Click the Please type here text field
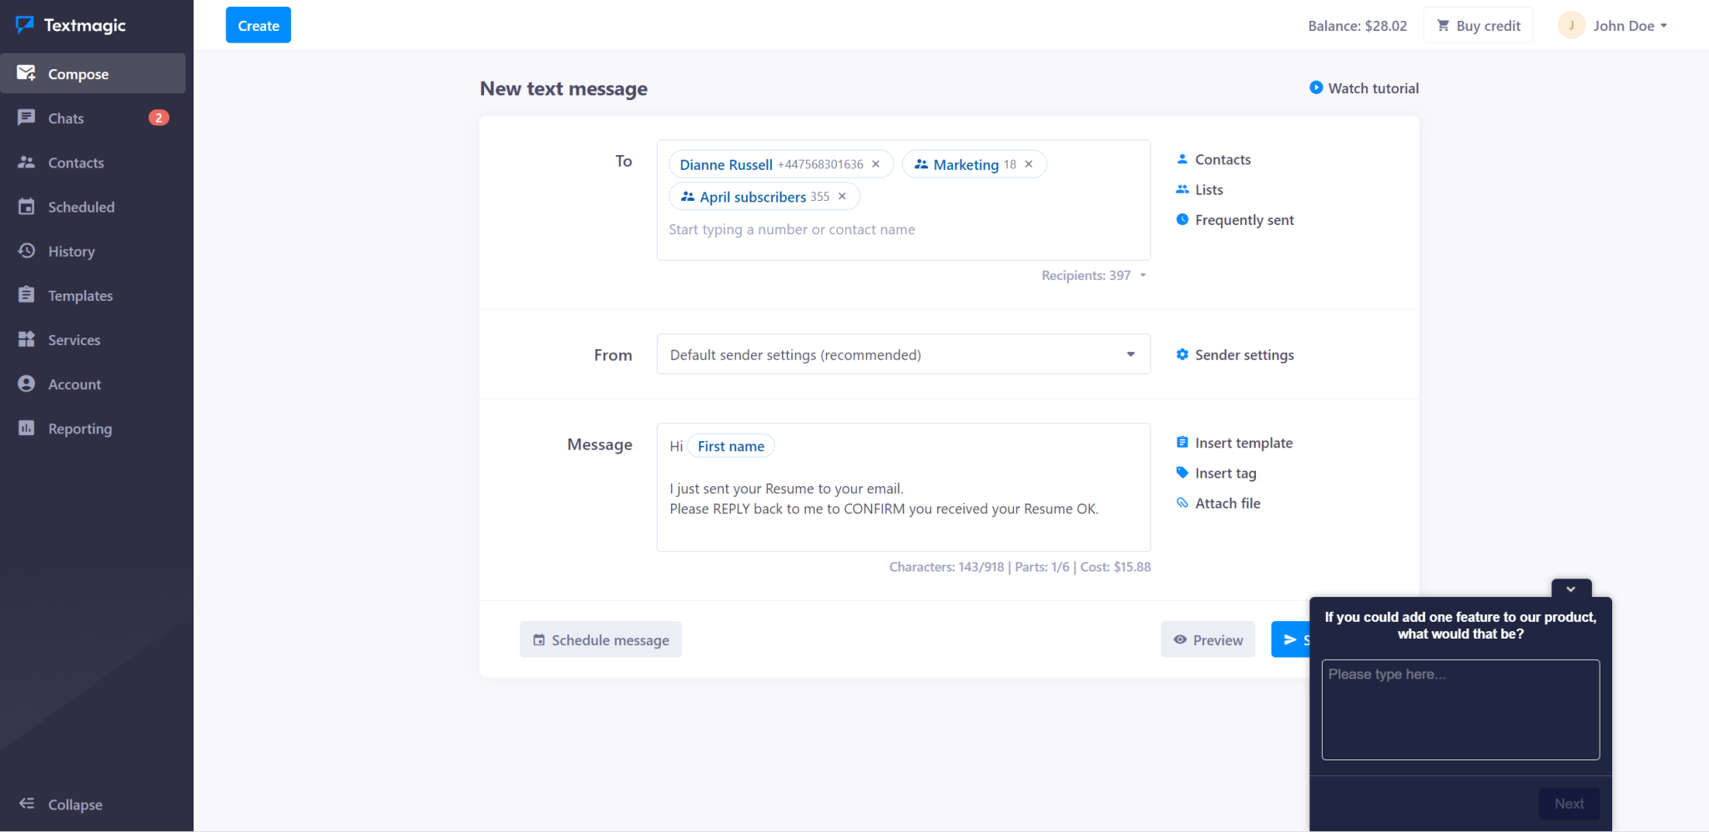The image size is (1709, 832). pos(1459,709)
